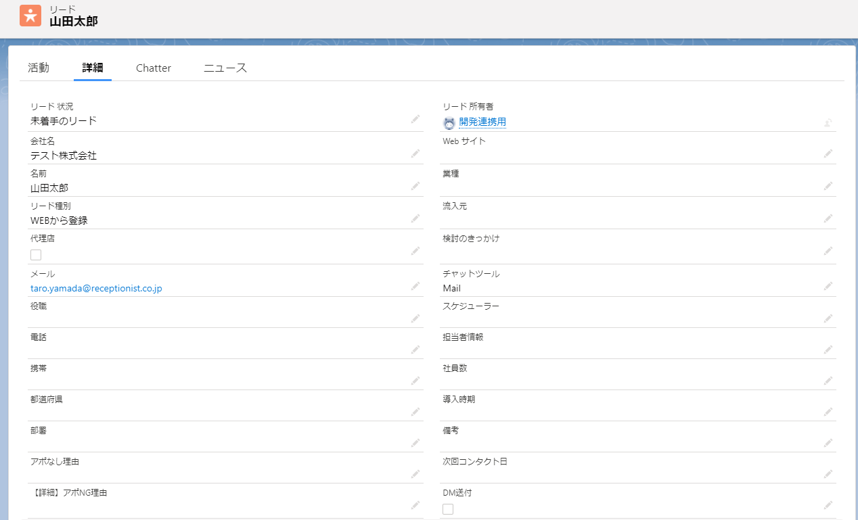Edit リード種別 using pencil icon
The width and height of the screenshot is (858, 520).
[415, 219]
